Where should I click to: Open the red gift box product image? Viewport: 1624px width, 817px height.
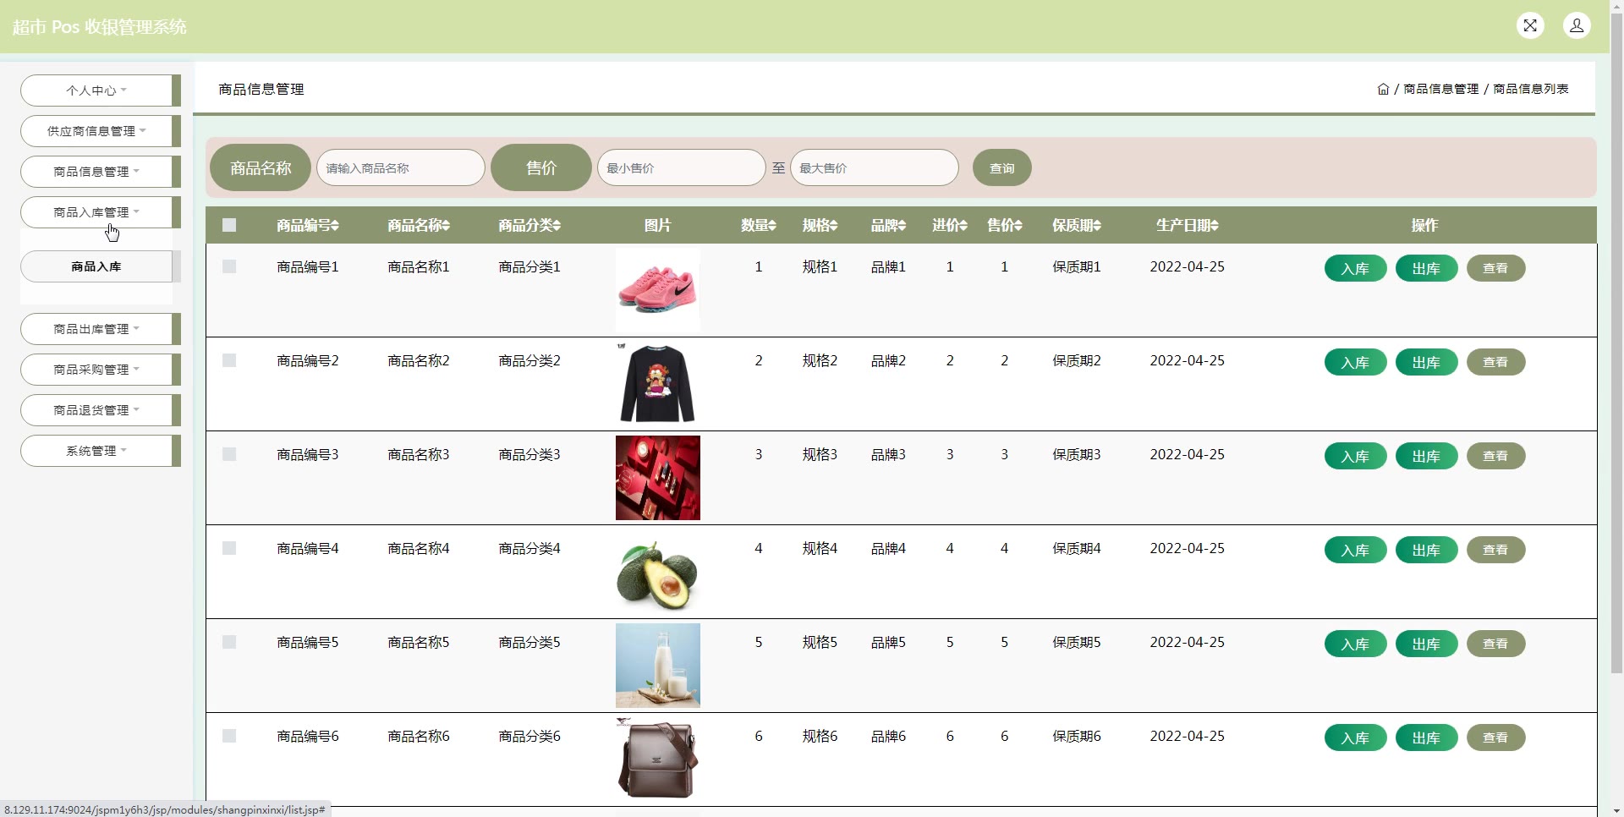(658, 478)
